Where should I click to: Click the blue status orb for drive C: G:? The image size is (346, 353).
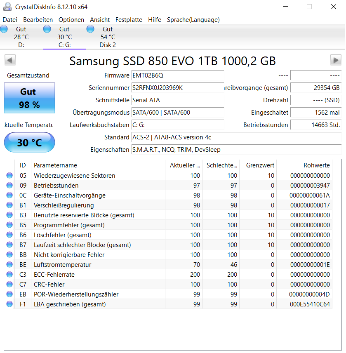[47, 29]
